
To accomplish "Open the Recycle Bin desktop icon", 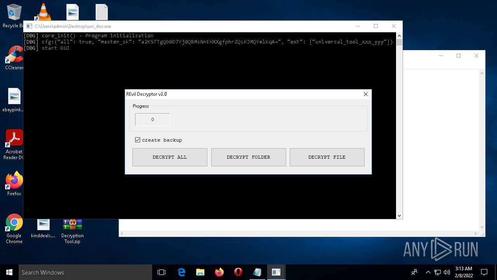I will click(x=14, y=16).
